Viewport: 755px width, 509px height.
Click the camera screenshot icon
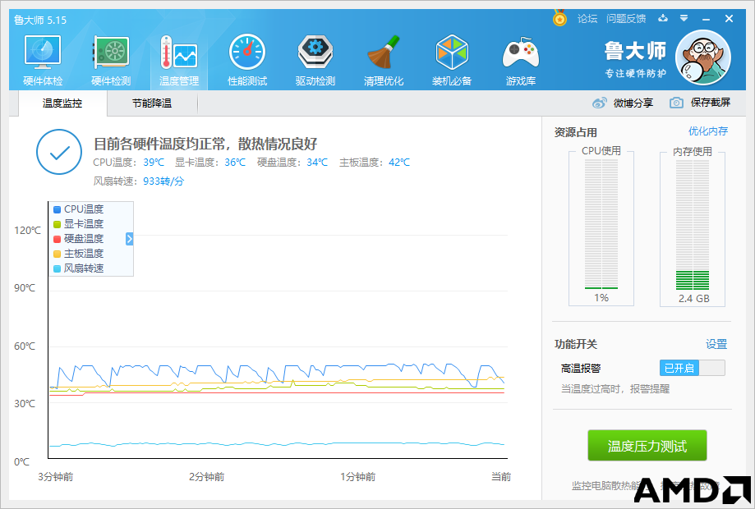pyautogui.click(x=676, y=103)
